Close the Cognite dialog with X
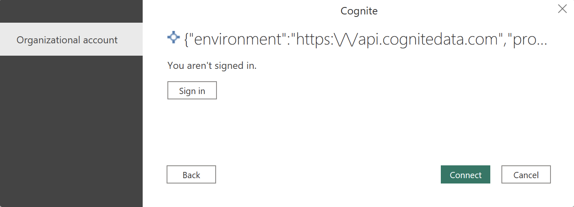574x207 pixels. tap(562, 9)
